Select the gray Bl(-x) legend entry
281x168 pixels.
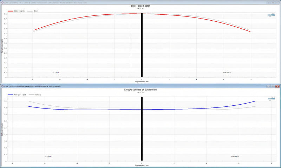coord(32,11)
